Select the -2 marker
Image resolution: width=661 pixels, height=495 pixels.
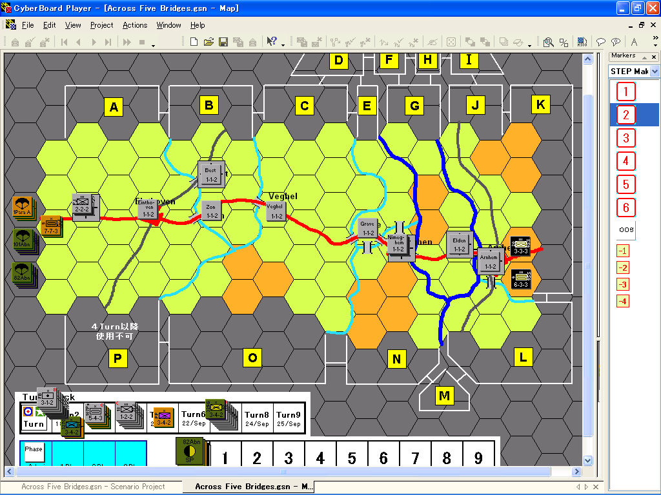[623, 267]
